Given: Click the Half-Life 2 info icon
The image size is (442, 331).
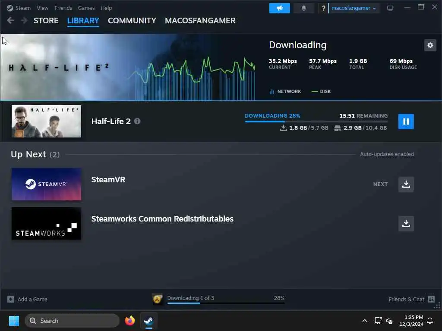Looking at the screenshot, I should [137, 121].
